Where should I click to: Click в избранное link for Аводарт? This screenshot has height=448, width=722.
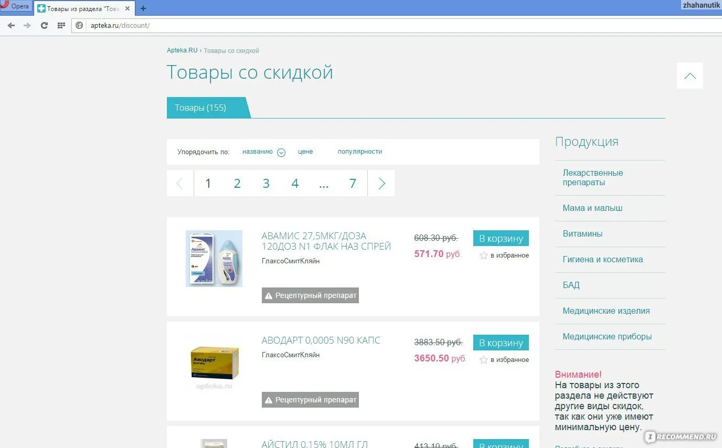point(509,360)
